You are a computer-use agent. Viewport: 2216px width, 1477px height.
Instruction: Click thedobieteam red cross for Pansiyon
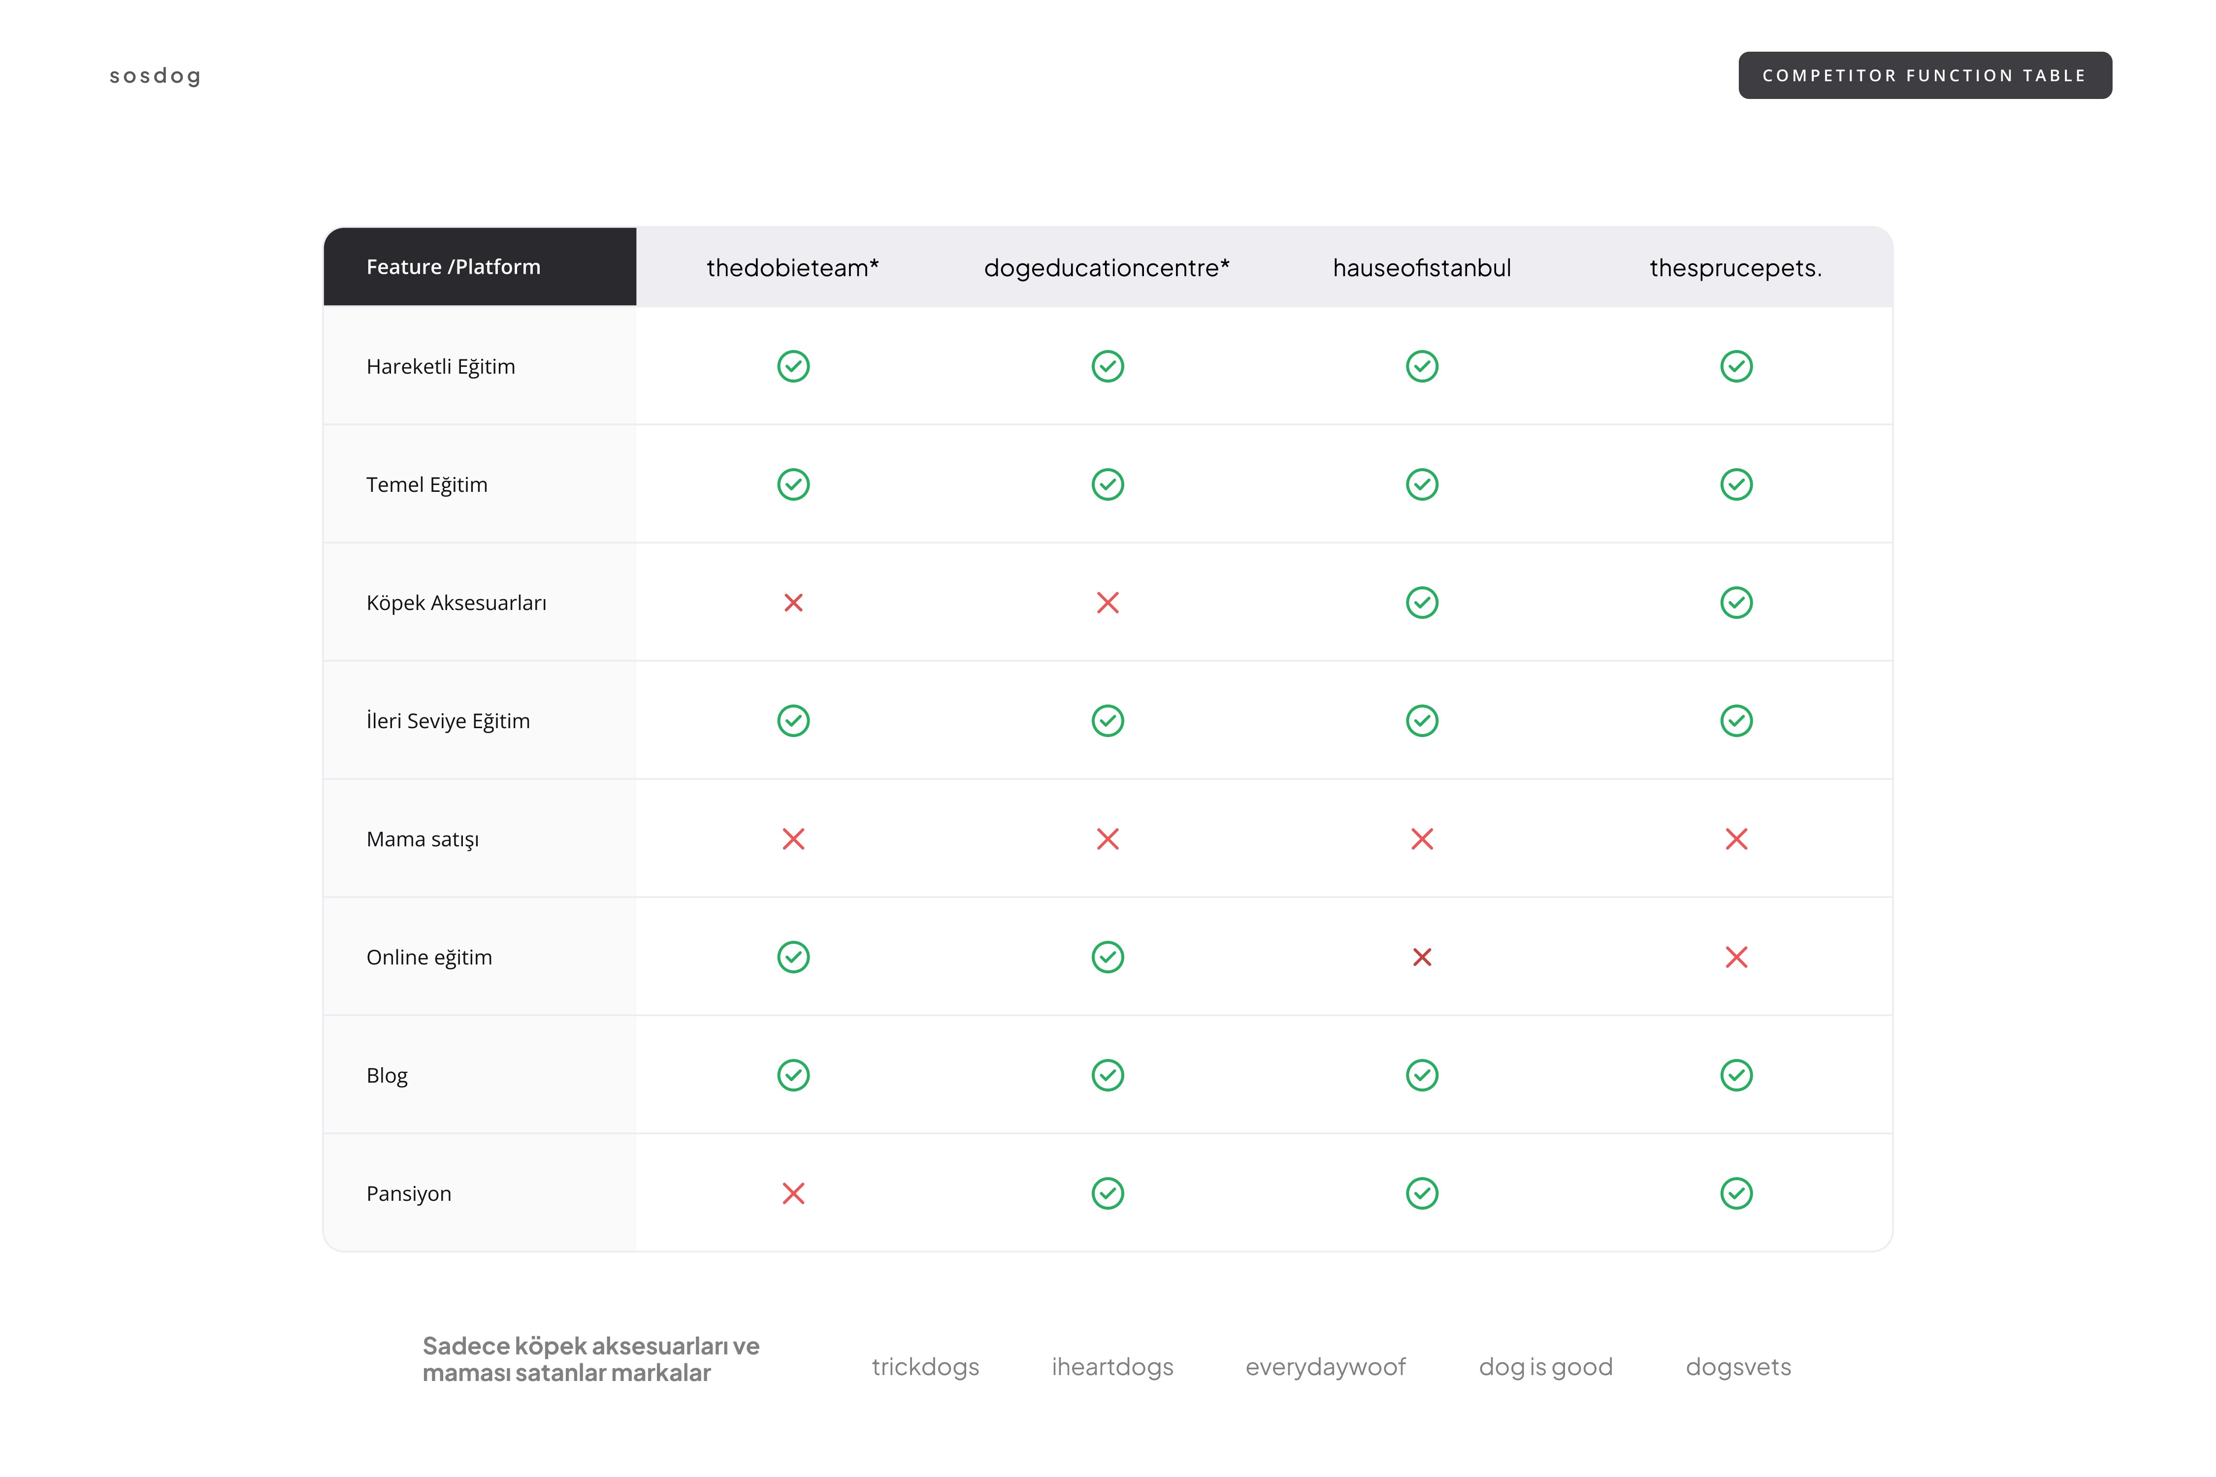[793, 1193]
